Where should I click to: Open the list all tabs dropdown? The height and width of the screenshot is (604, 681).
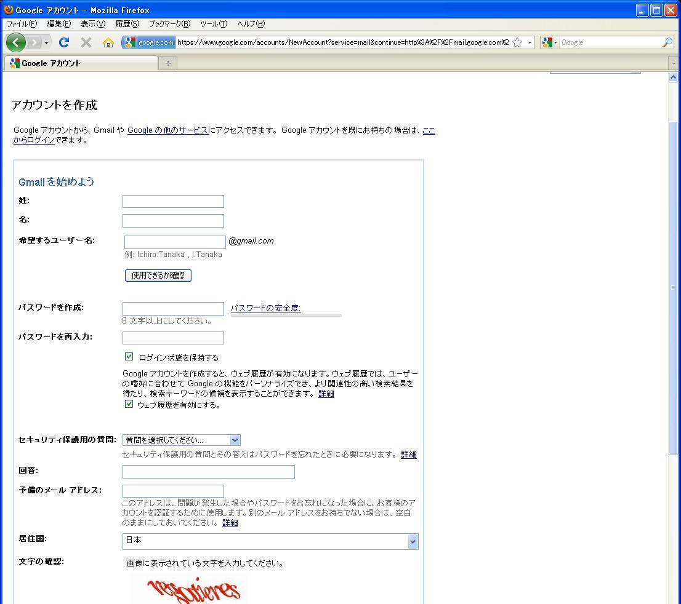coord(674,63)
